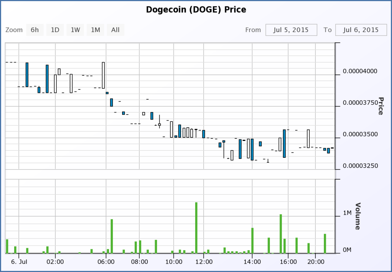392x272 pixels.
Task: Edit the To date field
Action: click(x=361, y=30)
